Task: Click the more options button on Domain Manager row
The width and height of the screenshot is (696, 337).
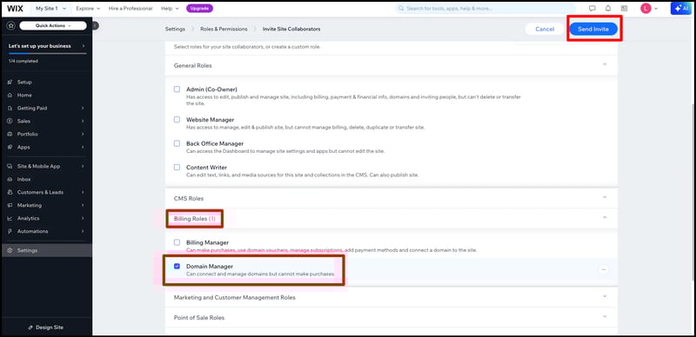Action: (603, 269)
